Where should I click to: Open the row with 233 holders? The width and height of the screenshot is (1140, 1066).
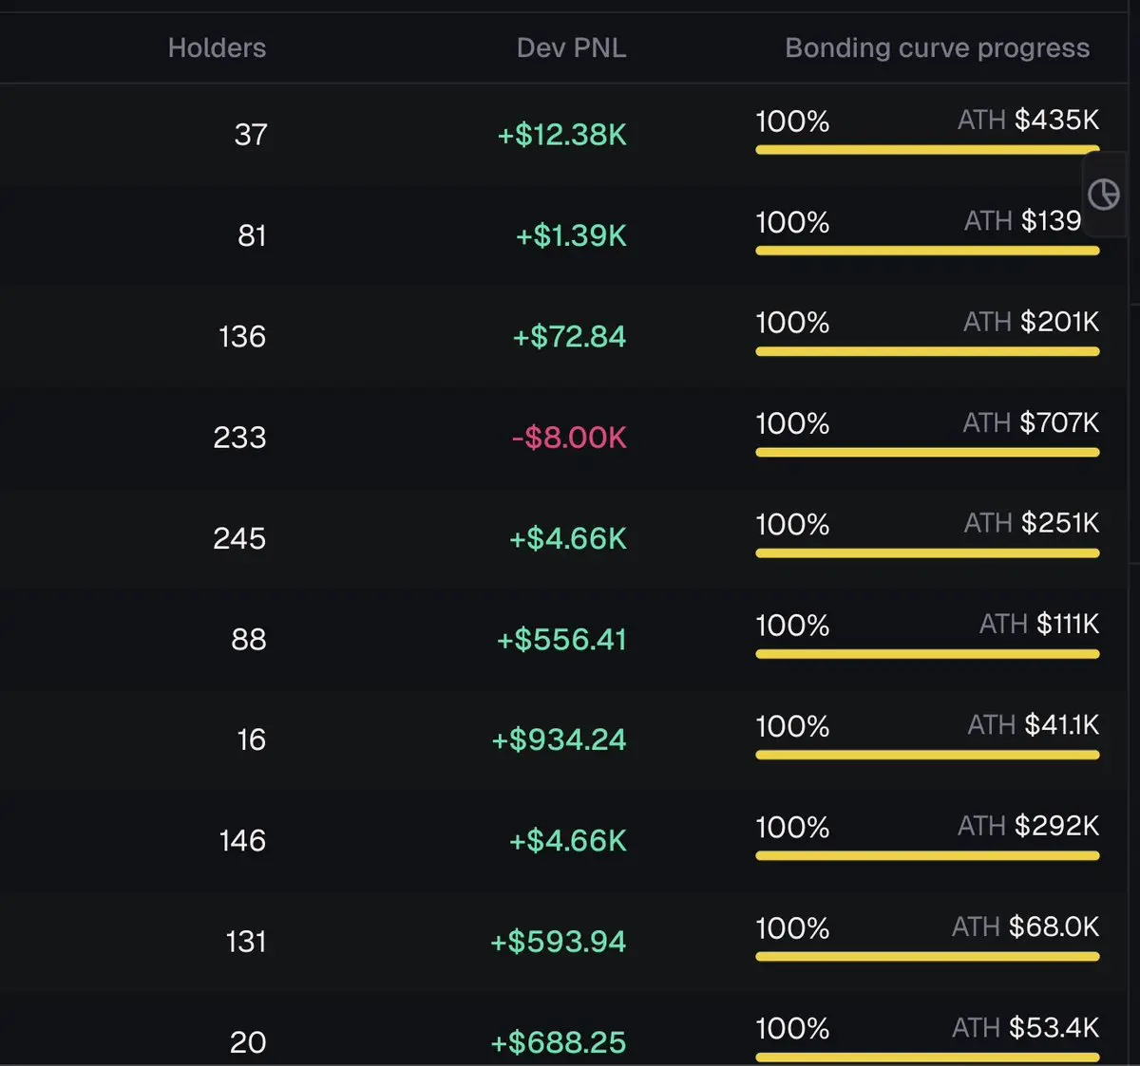click(x=570, y=437)
